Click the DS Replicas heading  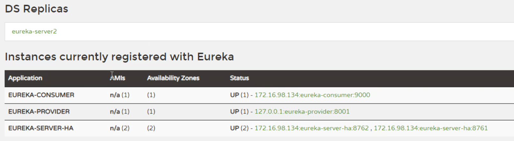37,9
